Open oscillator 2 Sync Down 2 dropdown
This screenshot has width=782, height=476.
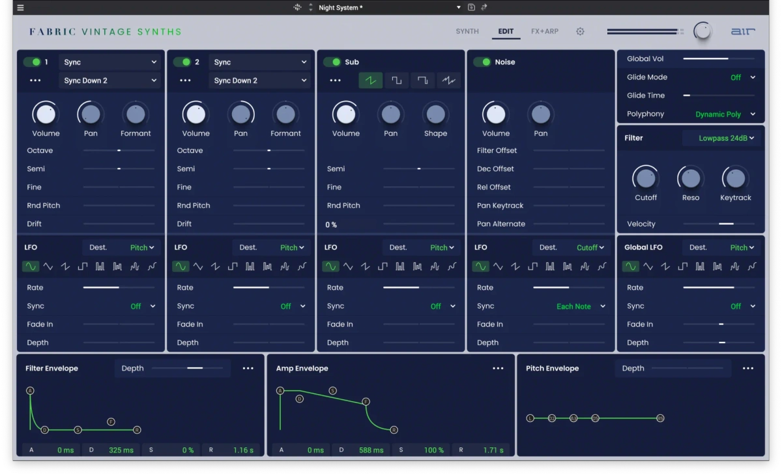(x=260, y=81)
